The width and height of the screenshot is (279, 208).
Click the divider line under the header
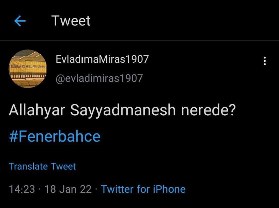(x=139, y=41)
